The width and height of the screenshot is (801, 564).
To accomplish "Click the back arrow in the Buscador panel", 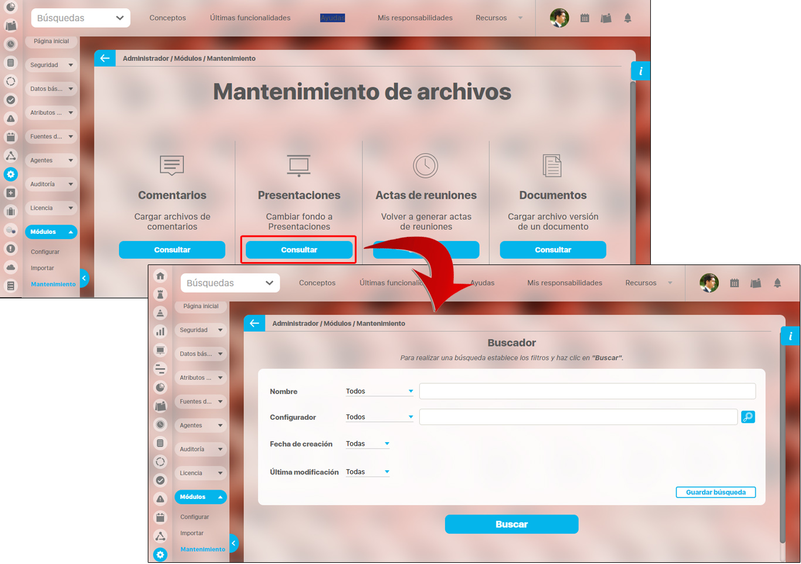I will [254, 323].
